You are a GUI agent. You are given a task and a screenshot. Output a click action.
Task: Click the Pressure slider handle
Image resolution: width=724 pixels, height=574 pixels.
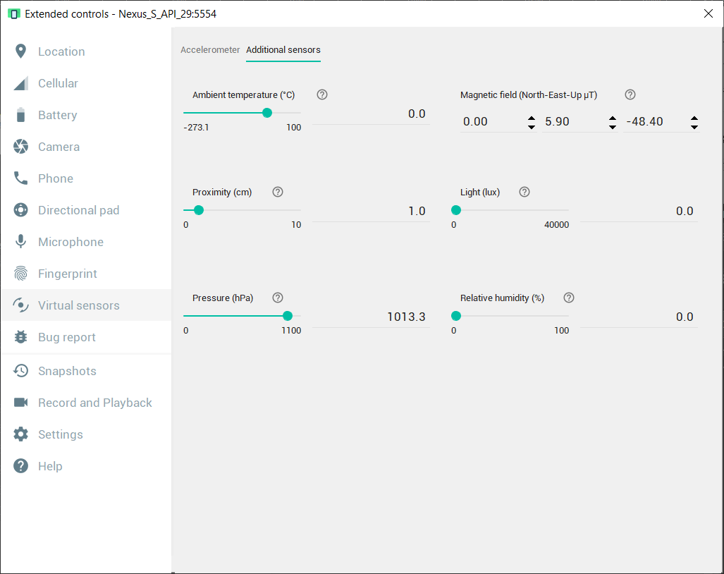(288, 316)
